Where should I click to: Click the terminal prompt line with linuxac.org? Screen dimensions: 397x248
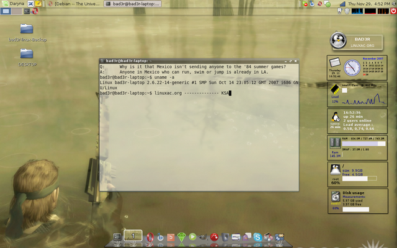(166, 93)
